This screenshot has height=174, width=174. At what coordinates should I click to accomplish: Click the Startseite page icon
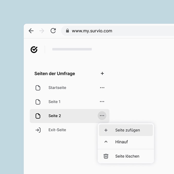click(38, 88)
